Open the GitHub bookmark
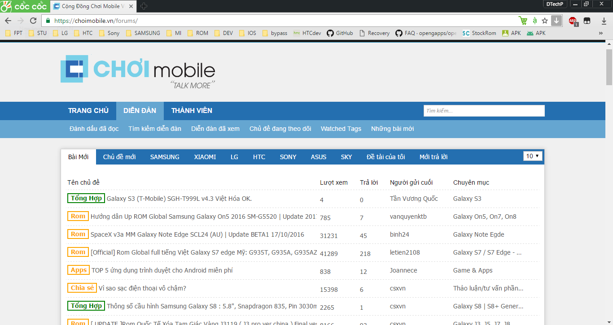 [x=340, y=33]
